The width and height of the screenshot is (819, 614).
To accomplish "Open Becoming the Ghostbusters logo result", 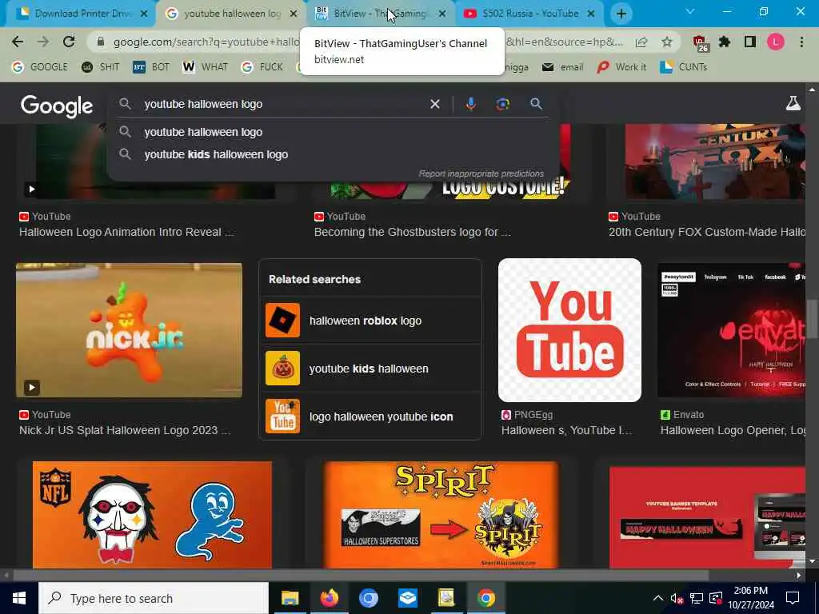I will pos(413,232).
